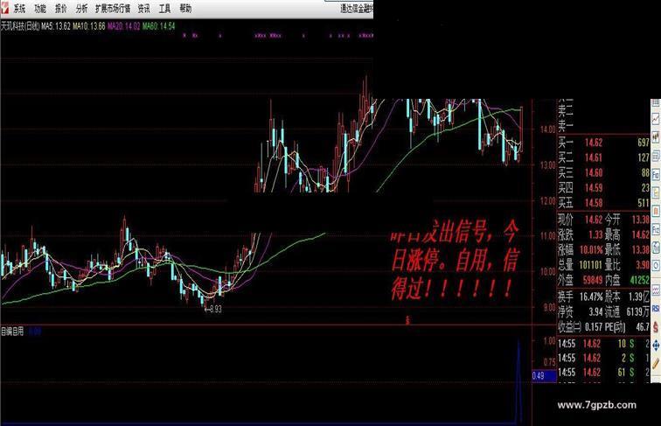The image size is (661, 426).
Task: Click the 8.93 low price marker
Action: [213, 309]
